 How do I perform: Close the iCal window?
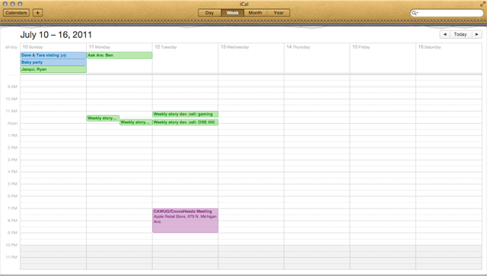tap(5, 4)
